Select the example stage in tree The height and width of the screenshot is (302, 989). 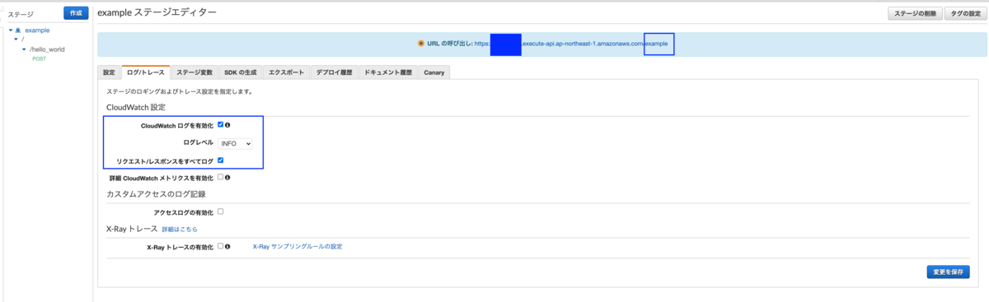(x=38, y=30)
